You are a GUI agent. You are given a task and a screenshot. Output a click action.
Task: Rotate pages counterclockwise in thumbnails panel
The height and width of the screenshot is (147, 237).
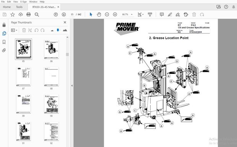[36, 30]
